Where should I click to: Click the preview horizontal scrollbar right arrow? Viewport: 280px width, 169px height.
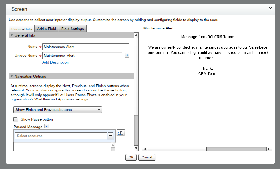[x=269, y=149]
